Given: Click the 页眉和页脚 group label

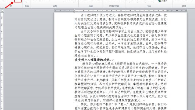Looking at the screenshot, I should [114, 6].
